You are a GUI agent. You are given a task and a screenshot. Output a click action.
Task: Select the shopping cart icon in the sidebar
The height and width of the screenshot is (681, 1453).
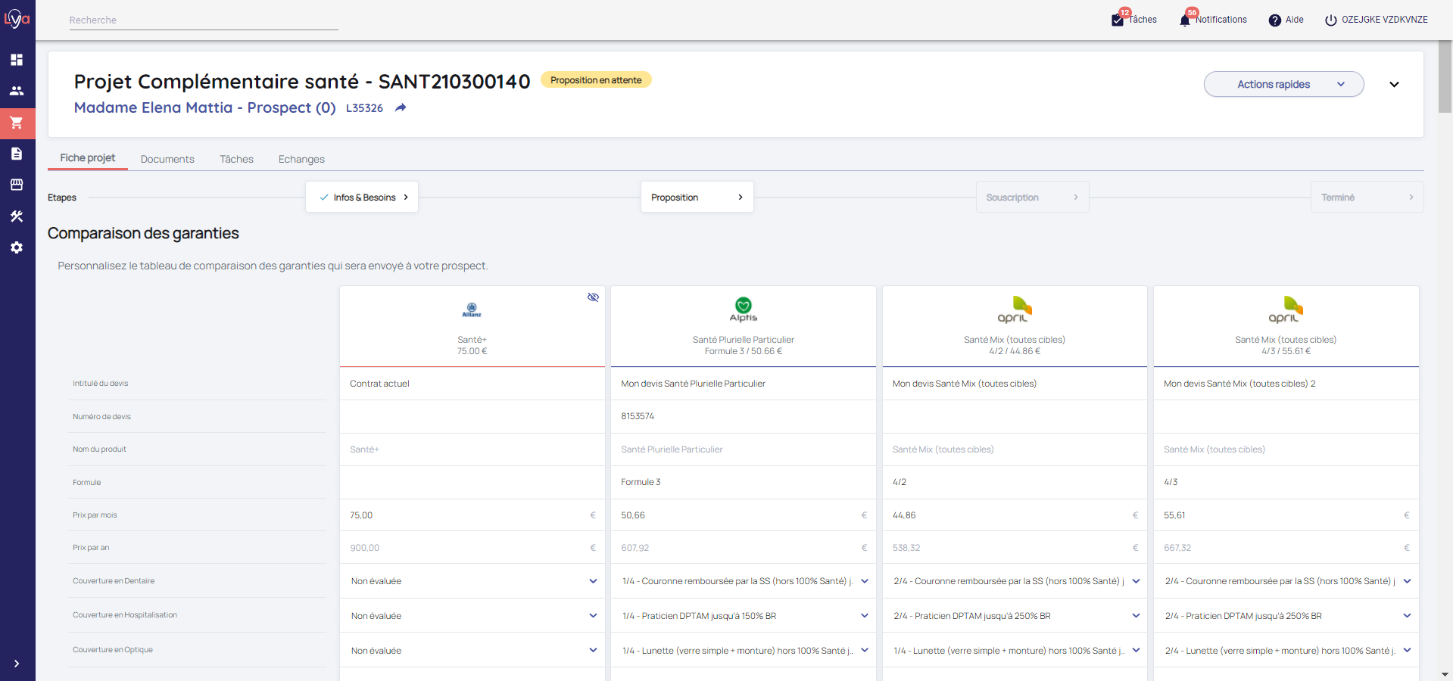click(x=17, y=123)
